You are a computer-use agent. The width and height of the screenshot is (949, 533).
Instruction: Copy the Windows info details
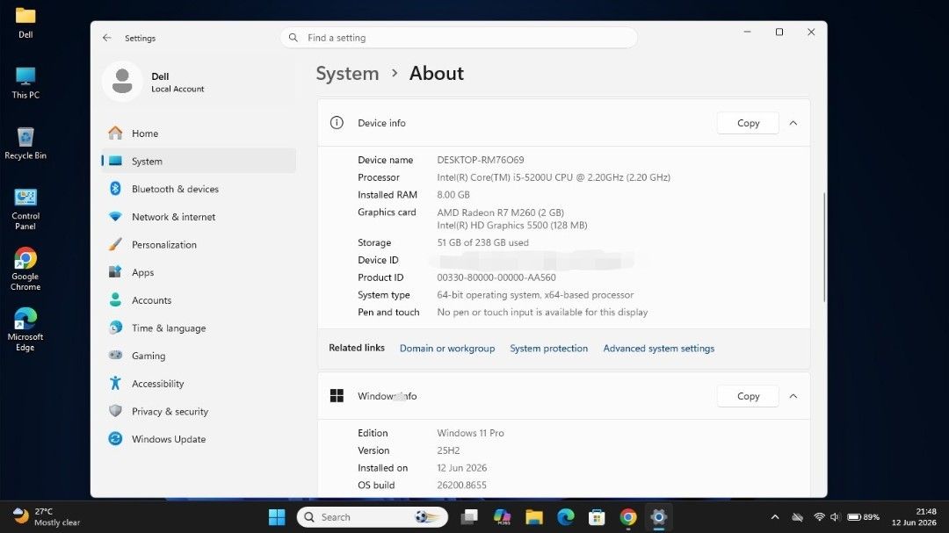click(x=748, y=396)
